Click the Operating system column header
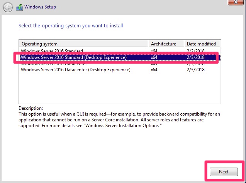Image resolution: width=246 pixels, height=183 pixels. coord(84,44)
